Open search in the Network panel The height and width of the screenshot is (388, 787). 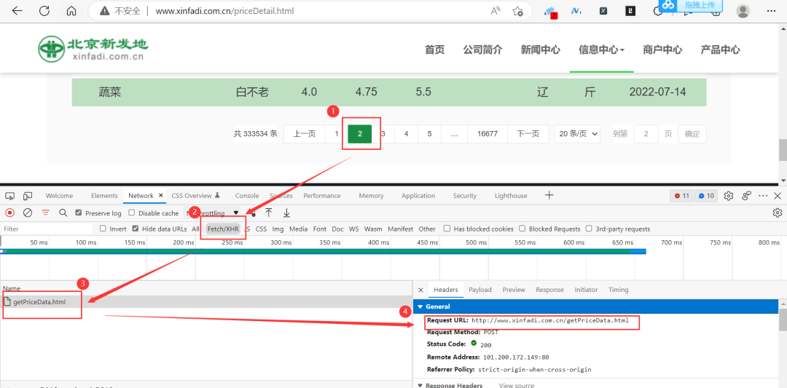(63, 213)
